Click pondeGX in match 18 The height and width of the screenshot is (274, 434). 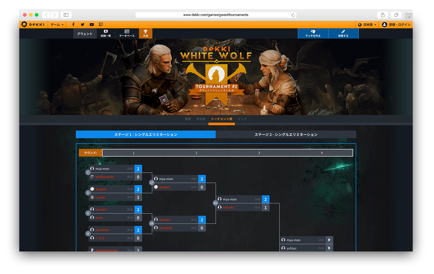(x=166, y=228)
